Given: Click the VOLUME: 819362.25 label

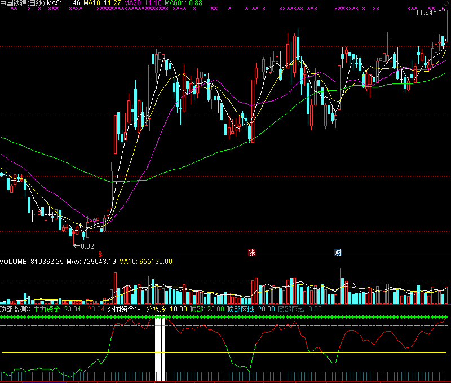Looking at the screenshot, I should pyautogui.click(x=32, y=262).
